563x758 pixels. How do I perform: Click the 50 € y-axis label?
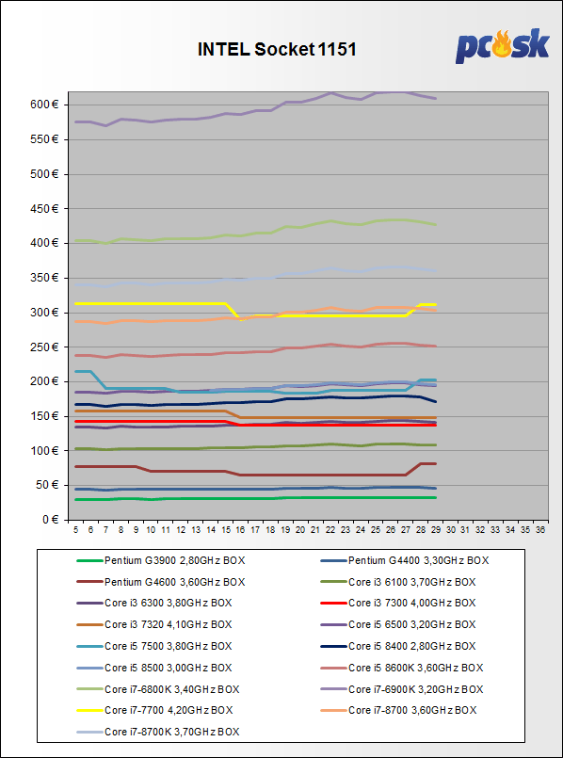(47, 485)
